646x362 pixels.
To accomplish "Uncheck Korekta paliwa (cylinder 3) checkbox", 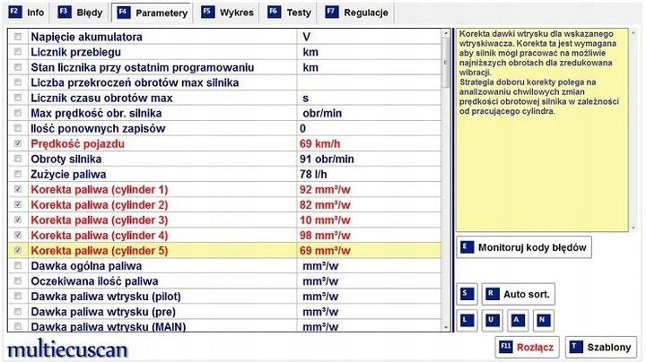I will 18,220.
